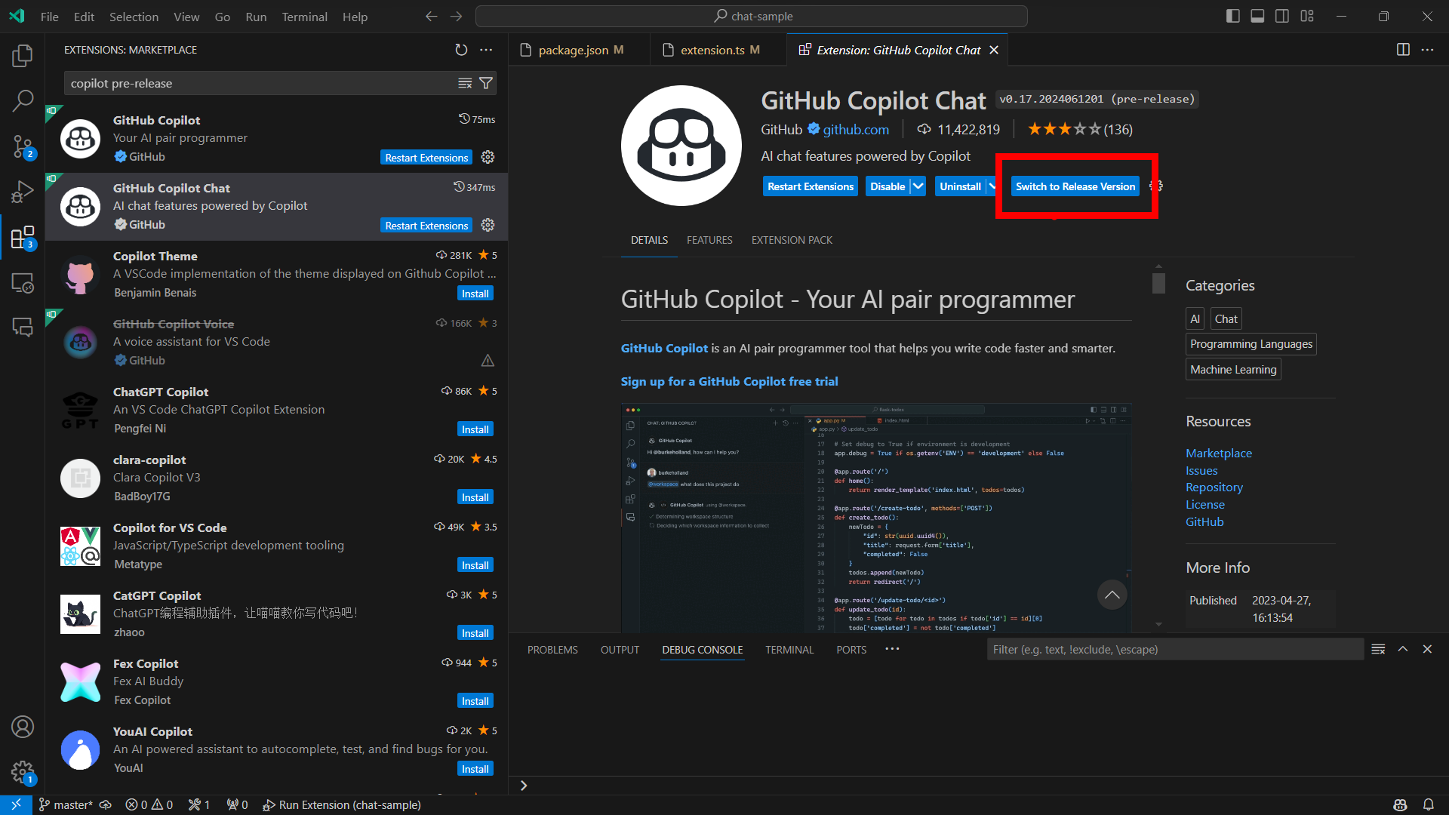This screenshot has height=815, width=1449.
Task: Select Programming Languages category tag
Action: click(x=1251, y=344)
